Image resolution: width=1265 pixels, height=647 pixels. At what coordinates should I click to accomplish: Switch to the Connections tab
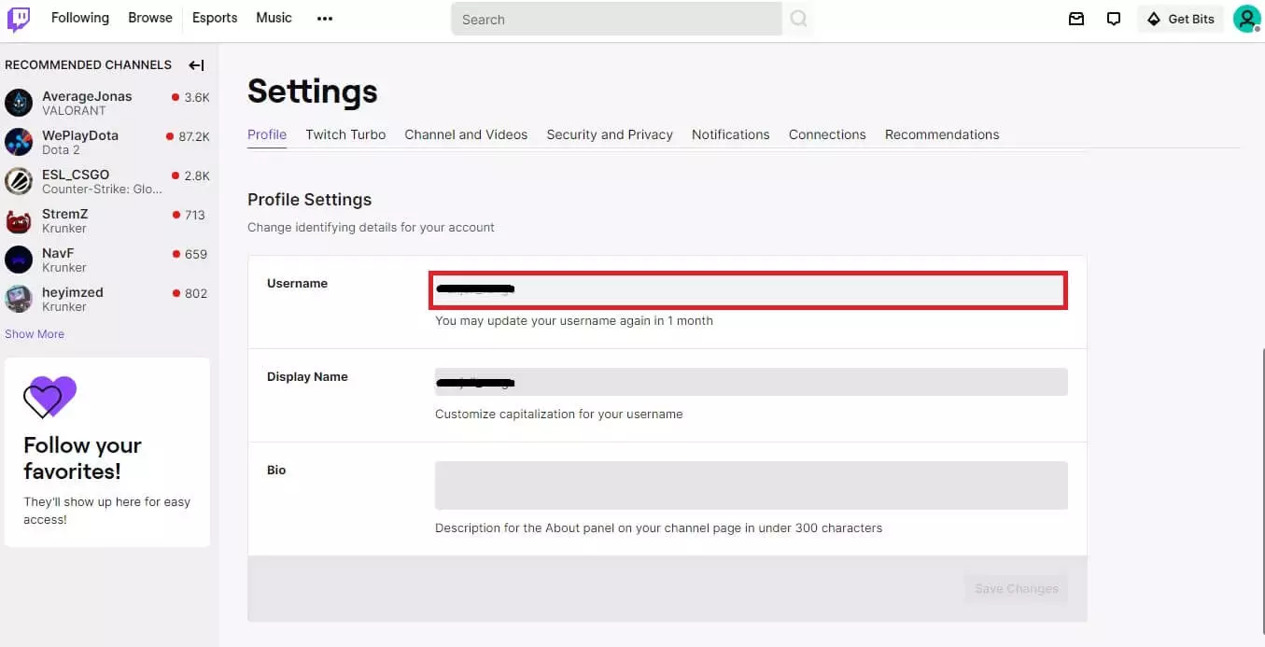tap(827, 134)
